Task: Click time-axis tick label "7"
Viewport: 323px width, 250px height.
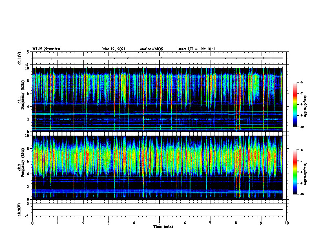Action: click(x=210, y=223)
